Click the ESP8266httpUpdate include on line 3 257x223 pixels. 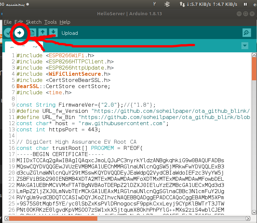(65, 68)
